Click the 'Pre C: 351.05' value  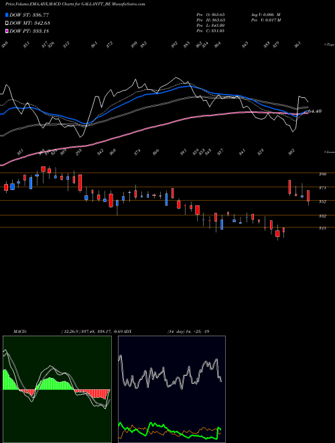(210, 31)
